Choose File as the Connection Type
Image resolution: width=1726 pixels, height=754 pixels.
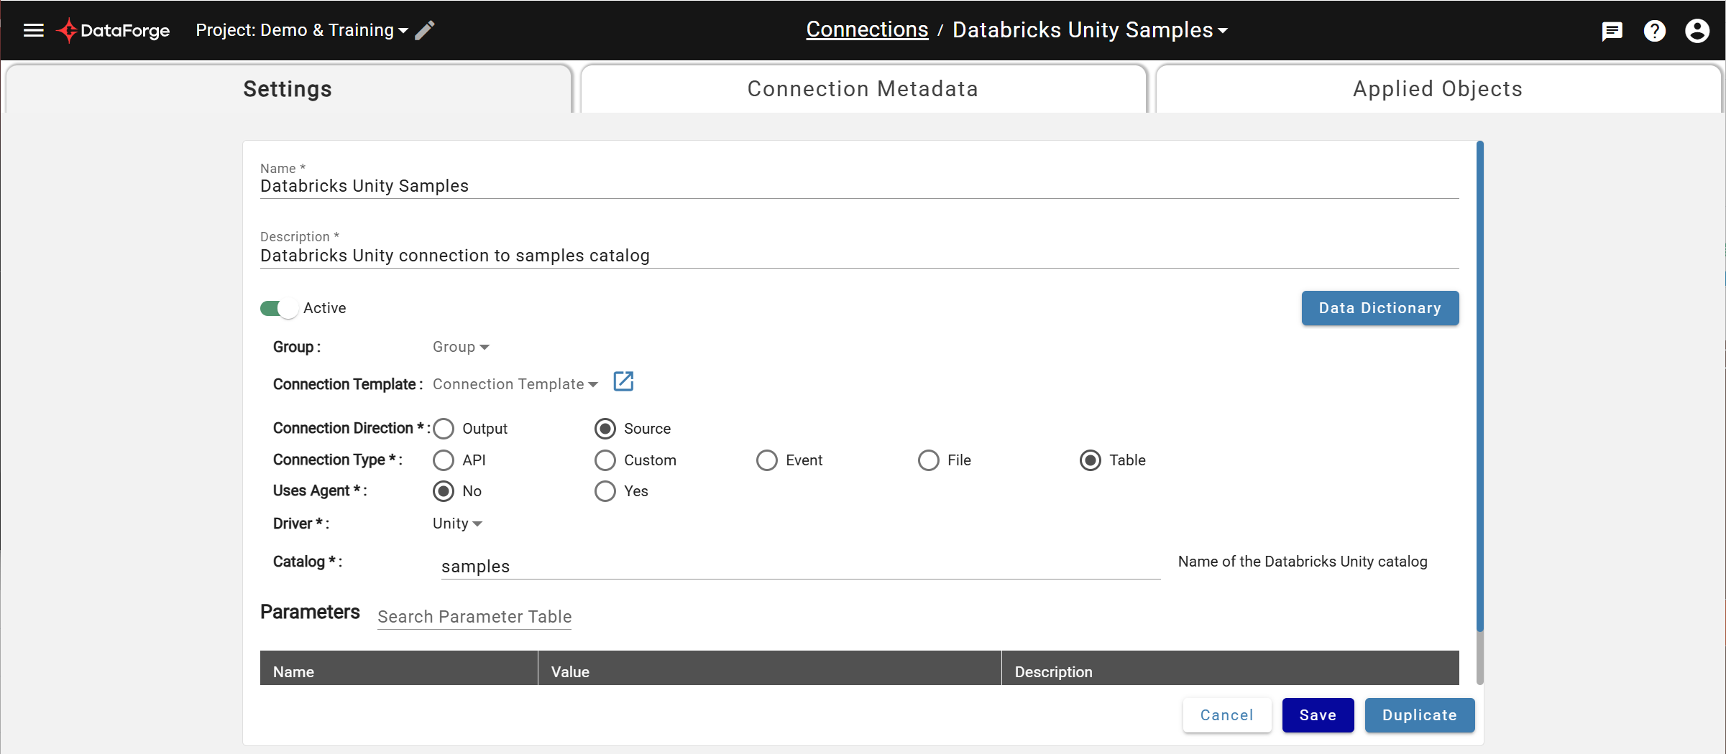[x=928, y=460]
